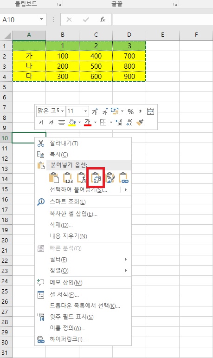Choose 하이퍼링크 menu item
This screenshot has height=358, width=213.
click(83, 339)
